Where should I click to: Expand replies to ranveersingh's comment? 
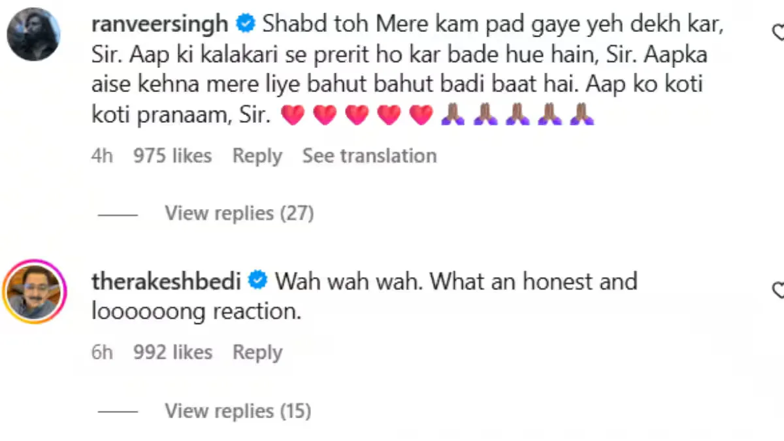(238, 213)
